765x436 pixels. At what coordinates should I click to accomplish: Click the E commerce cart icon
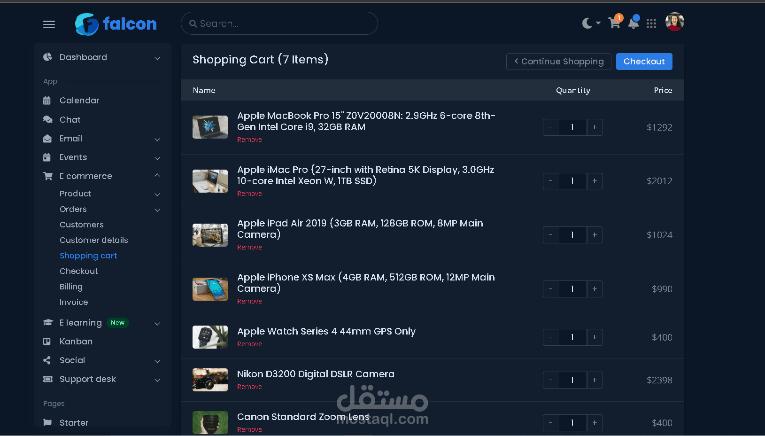[48, 176]
